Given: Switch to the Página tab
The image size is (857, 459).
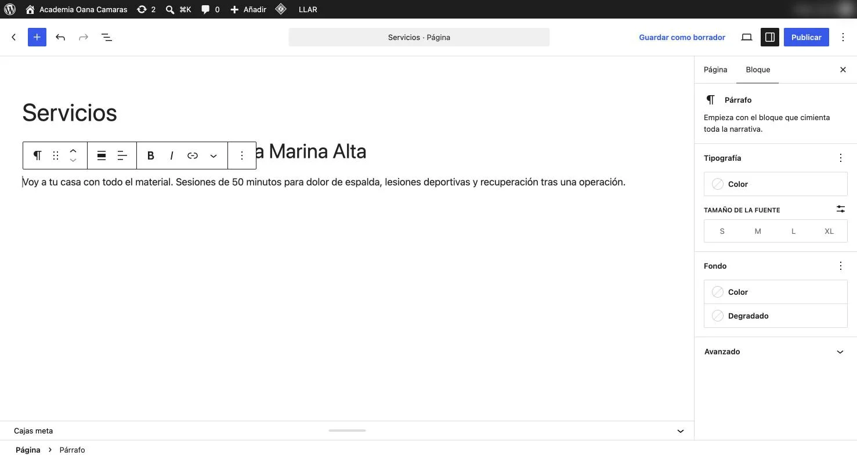Looking at the screenshot, I should (715, 70).
